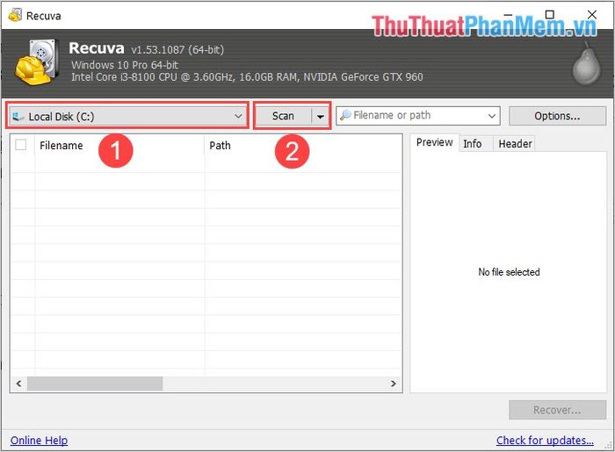Click the Check for updates... link

545,441
